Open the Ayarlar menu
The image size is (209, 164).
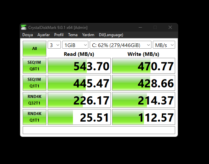(44, 35)
